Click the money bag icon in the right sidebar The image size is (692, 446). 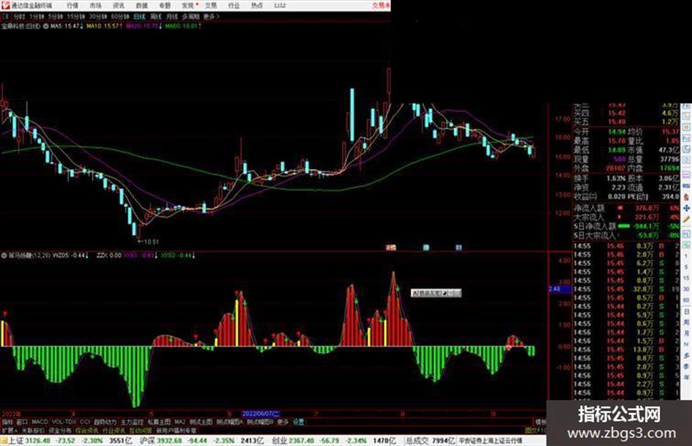pos(686,196)
